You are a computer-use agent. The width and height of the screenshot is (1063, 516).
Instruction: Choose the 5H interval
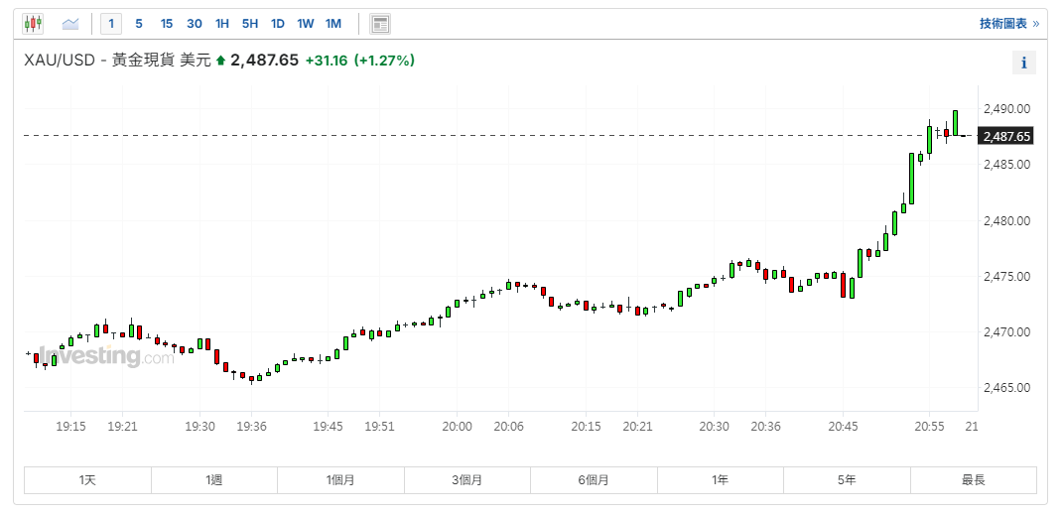pyautogui.click(x=250, y=24)
